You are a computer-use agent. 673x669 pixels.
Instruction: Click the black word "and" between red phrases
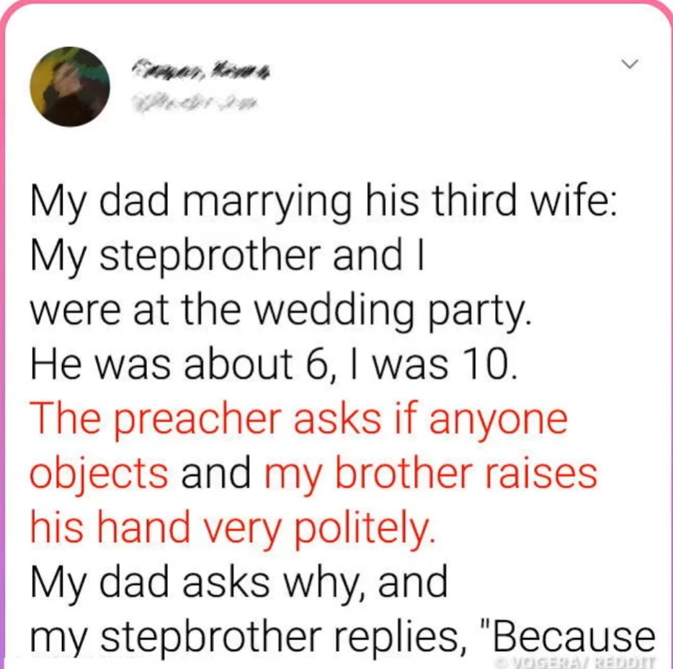[x=216, y=474]
